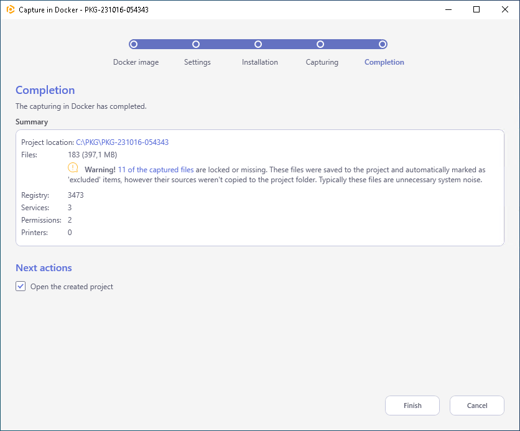Screen dimensions: 520x431
Task: Select the Docker image step circle
Action: 134,44
